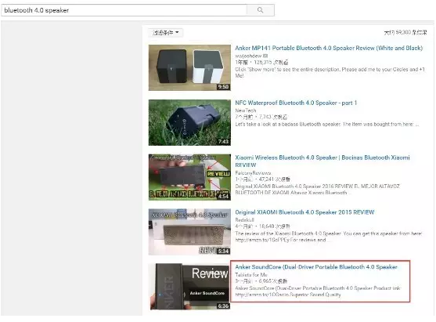Click the Original XIAOMI speaker 5:34 thumbnail
This screenshot has height=322, width=436.
189,232
